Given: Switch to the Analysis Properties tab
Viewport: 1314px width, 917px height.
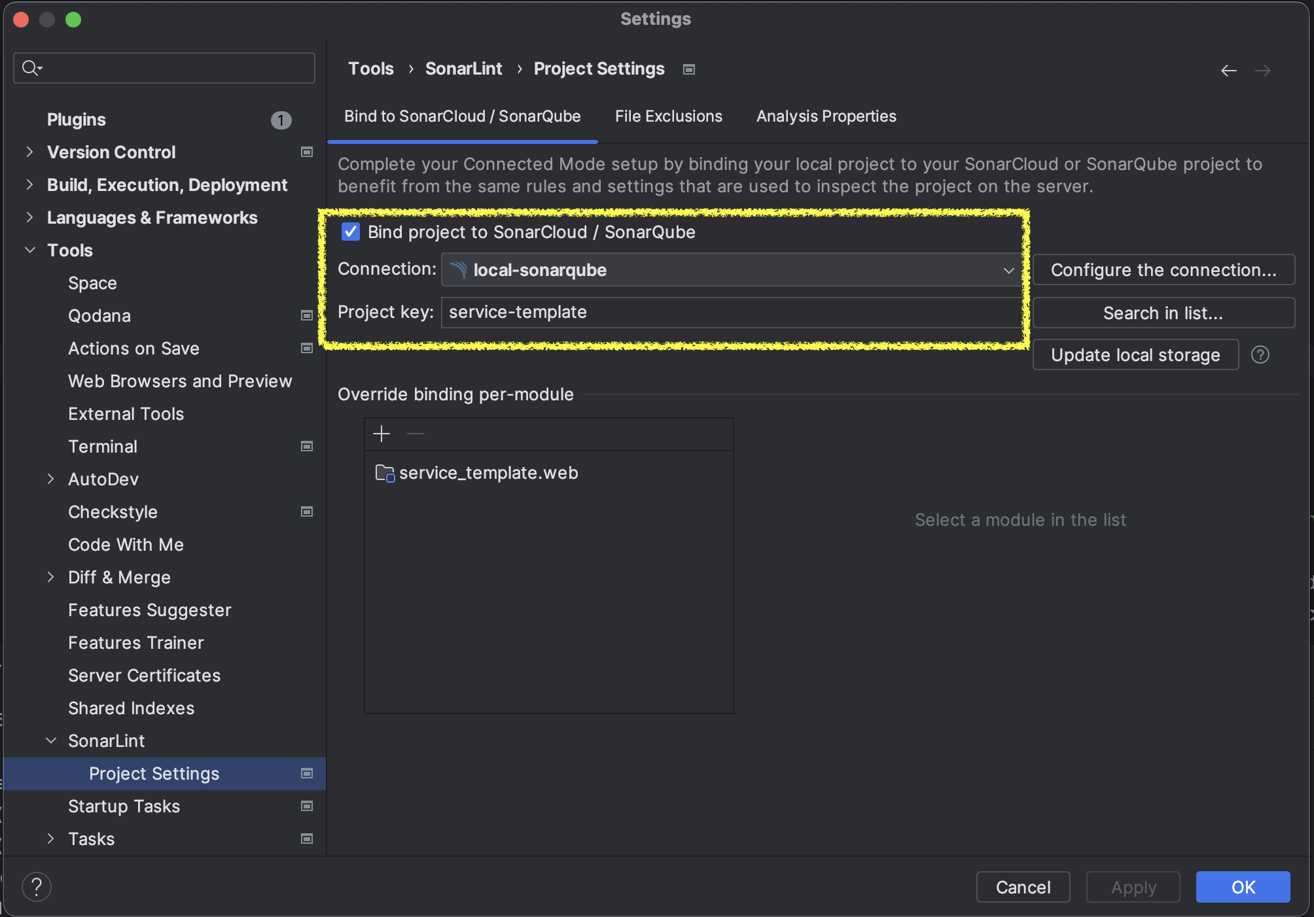Looking at the screenshot, I should click(826, 116).
